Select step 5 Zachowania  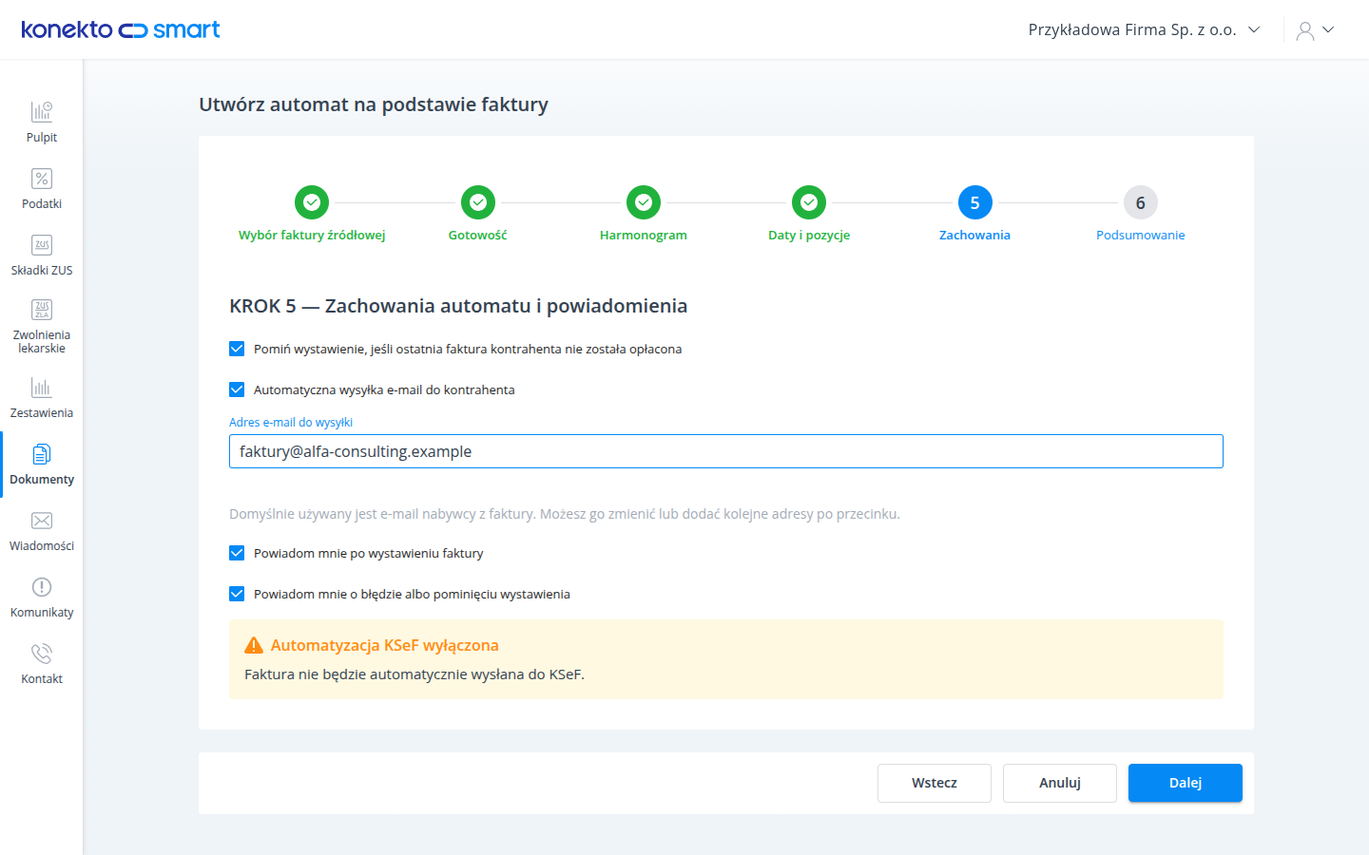tap(974, 202)
